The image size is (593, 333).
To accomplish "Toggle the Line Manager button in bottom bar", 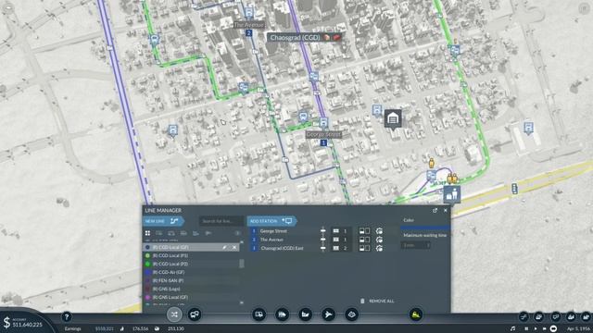I will [x=174, y=314].
